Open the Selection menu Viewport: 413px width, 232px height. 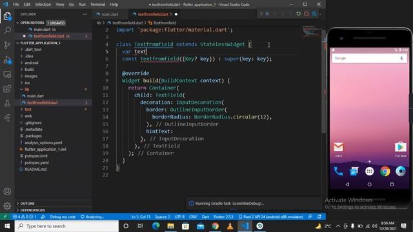[x=43, y=5]
